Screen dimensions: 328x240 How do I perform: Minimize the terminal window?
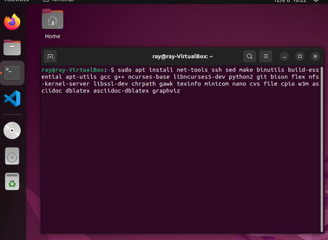pos(284,57)
